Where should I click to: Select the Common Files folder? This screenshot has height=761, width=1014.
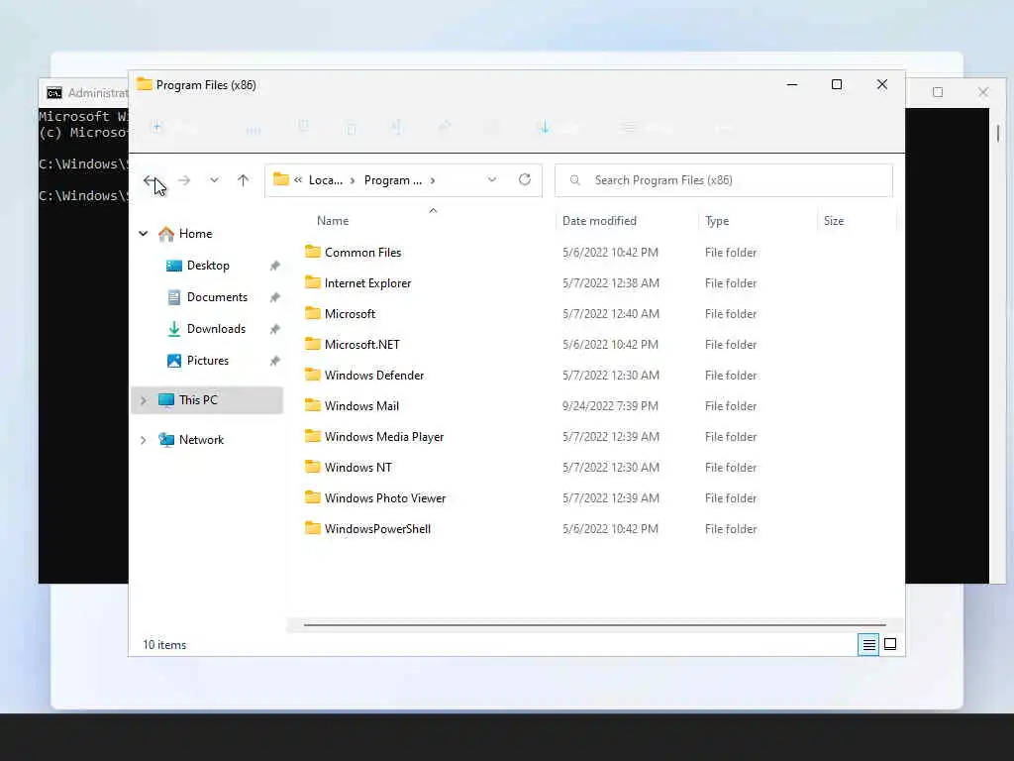(362, 253)
